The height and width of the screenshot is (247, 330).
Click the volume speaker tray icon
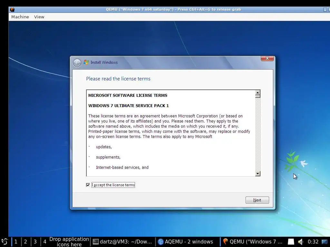[x=301, y=242]
